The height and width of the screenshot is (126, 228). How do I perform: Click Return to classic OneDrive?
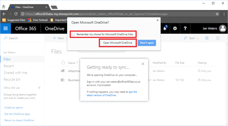coord(19,120)
